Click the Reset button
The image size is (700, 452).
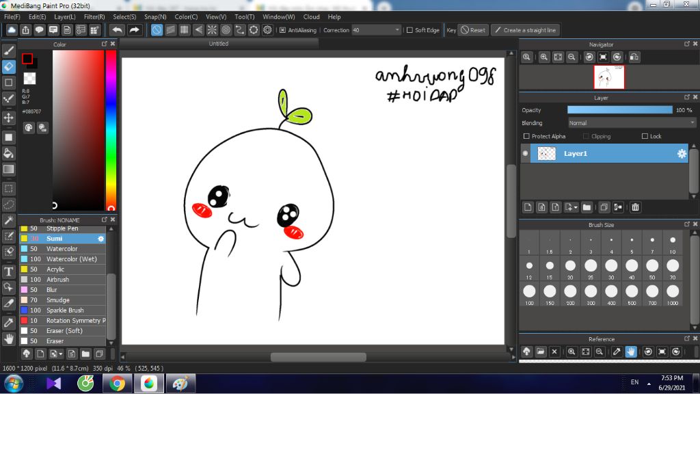(x=473, y=30)
